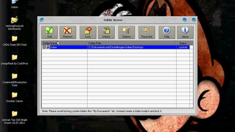Screen dimensions: 235x132
Task: Select Verknüpfung mit Schriftarten desktop shortcut
Action: [15, 23]
